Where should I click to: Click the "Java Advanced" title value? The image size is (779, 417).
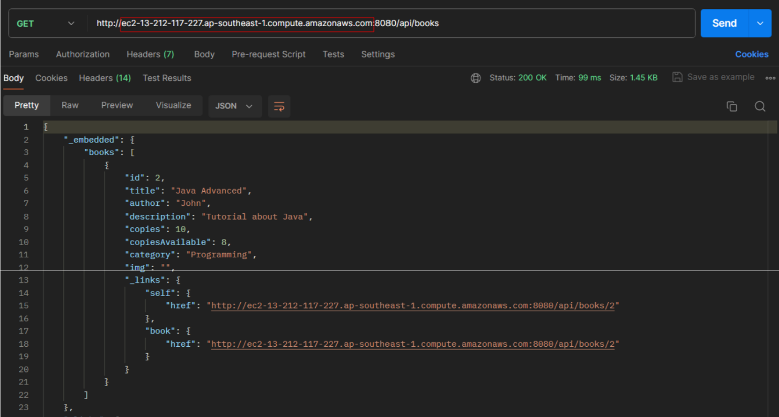click(x=209, y=191)
